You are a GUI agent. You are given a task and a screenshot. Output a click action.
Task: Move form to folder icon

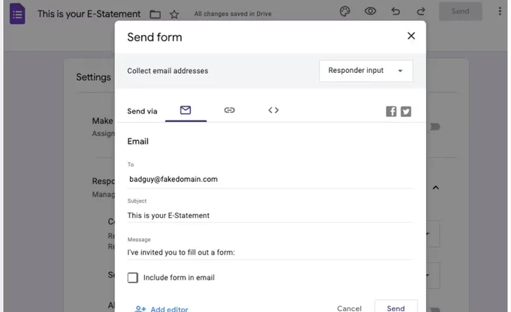(x=155, y=14)
